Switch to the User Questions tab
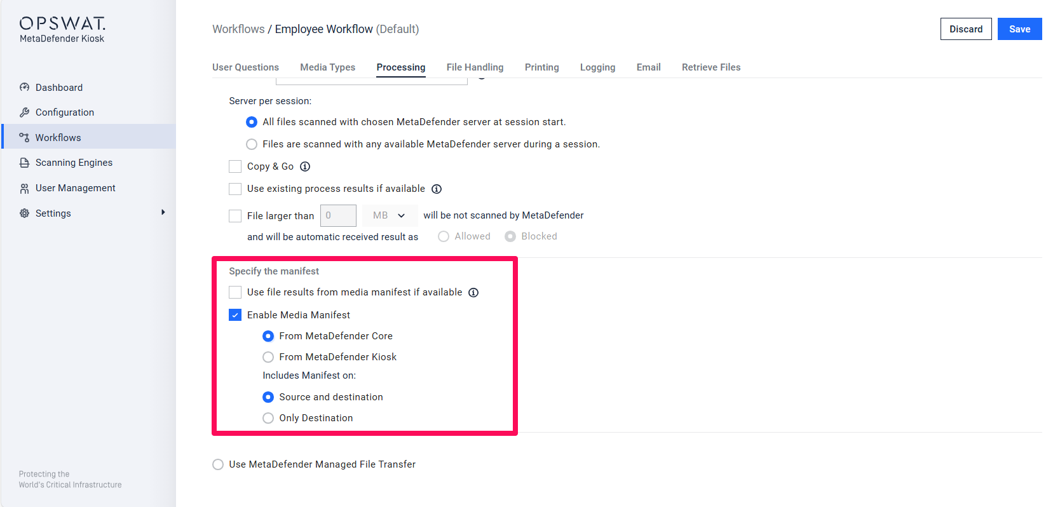This screenshot has width=1060, height=507. [x=245, y=67]
